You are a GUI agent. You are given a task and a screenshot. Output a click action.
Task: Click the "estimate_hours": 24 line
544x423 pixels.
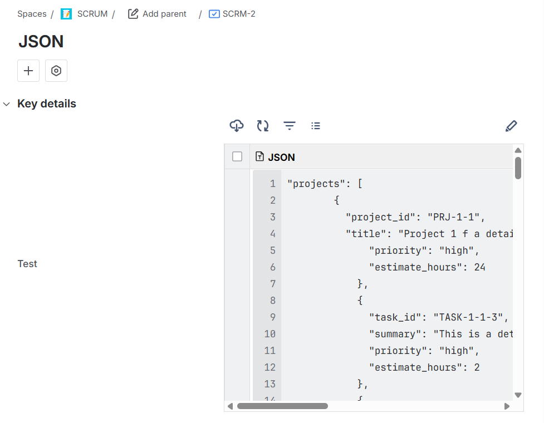427,267
